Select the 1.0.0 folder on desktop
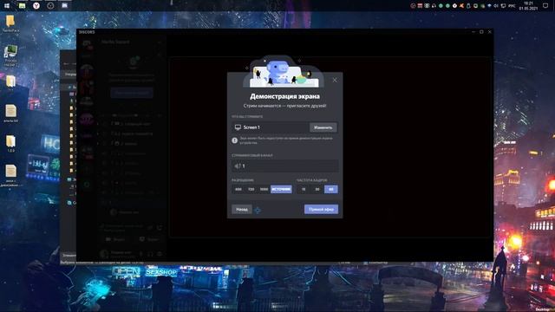The height and width of the screenshot is (312, 555). [x=10, y=144]
